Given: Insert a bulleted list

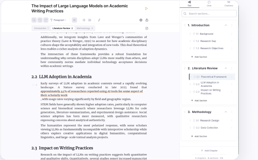Looking at the screenshot, I should 84,20.
